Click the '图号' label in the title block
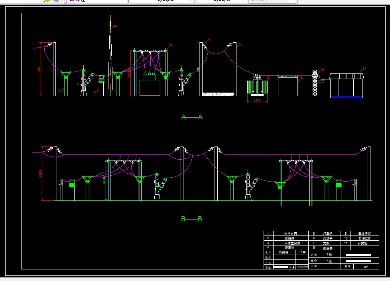 [x=347, y=266]
